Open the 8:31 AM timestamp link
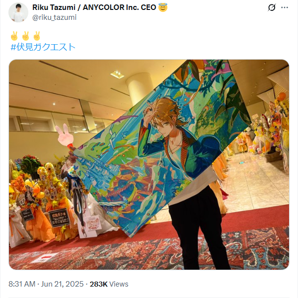 pyautogui.click(x=22, y=284)
